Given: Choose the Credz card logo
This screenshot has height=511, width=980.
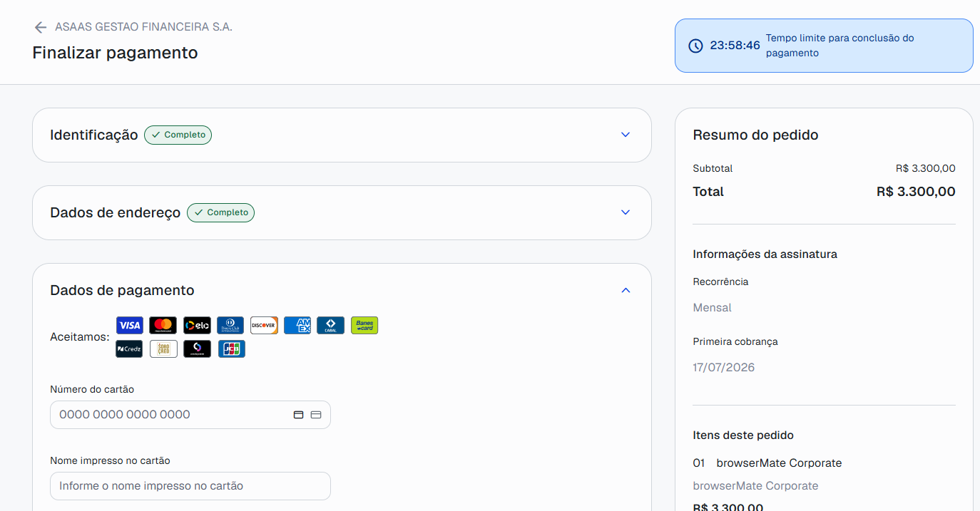Looking at the screenshot, I should pyautogui.click(x=130, y=349).
